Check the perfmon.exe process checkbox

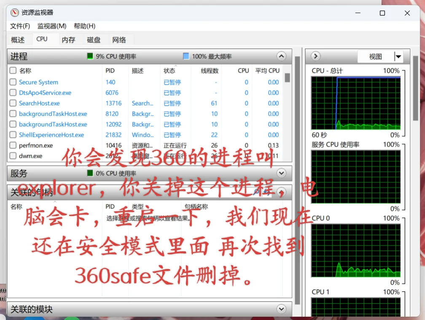pyautogui.click(x=13, y=145)
